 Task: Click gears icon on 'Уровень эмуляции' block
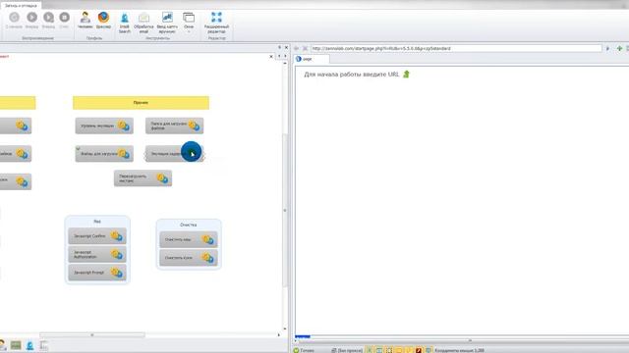tap(124, 126)
